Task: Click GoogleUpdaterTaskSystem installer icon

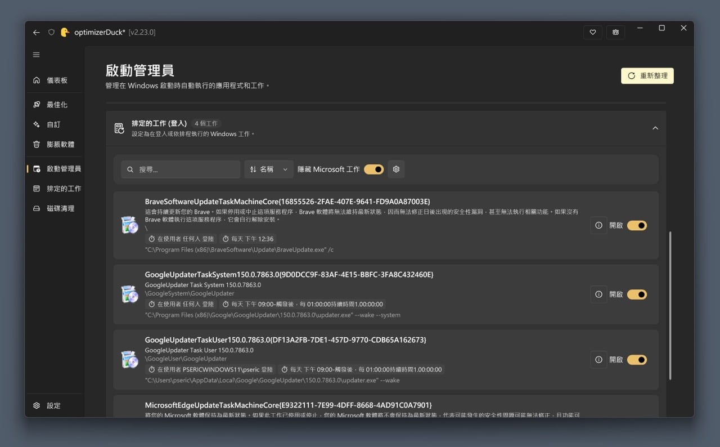Action: 130,294
